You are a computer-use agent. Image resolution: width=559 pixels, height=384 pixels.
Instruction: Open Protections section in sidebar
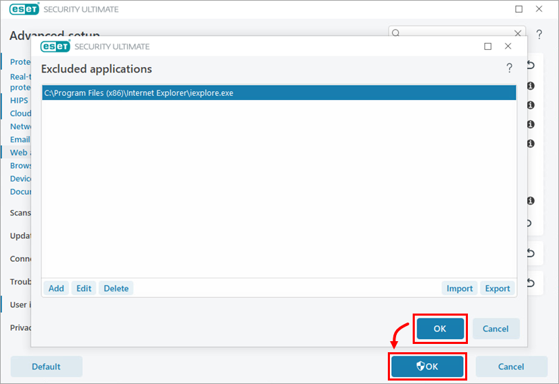pos(20,61)
